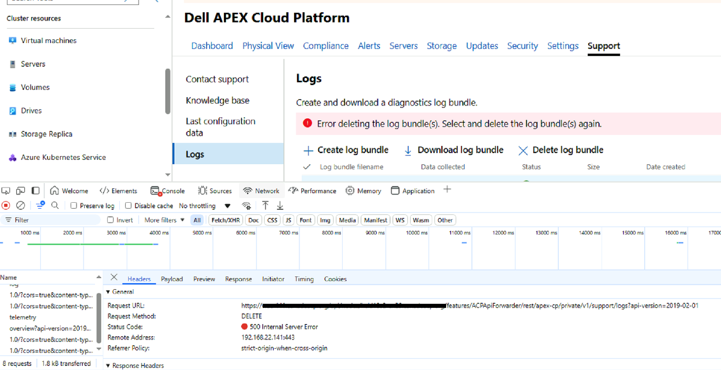Toggle device emulation icon in DevTools
The width and height of the screenshot is (721, 370).
coord(21,191)
